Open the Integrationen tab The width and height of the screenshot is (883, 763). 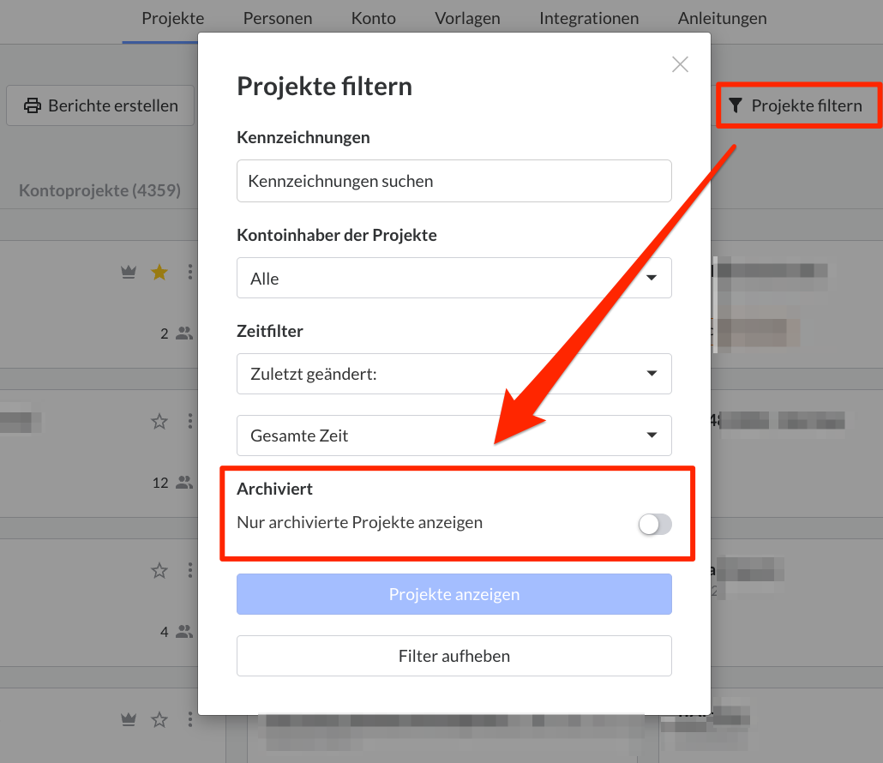588,18
